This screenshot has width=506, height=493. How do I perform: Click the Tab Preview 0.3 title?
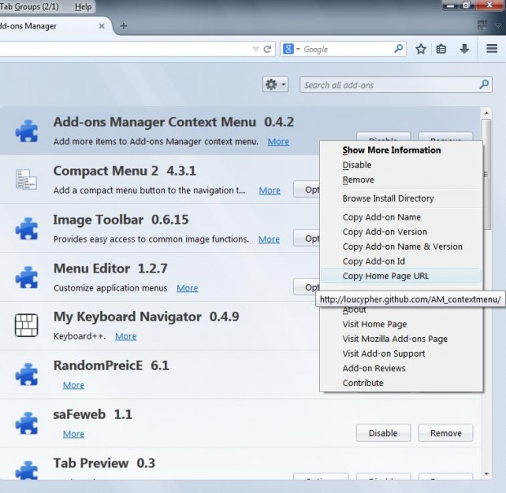point(104,464)
